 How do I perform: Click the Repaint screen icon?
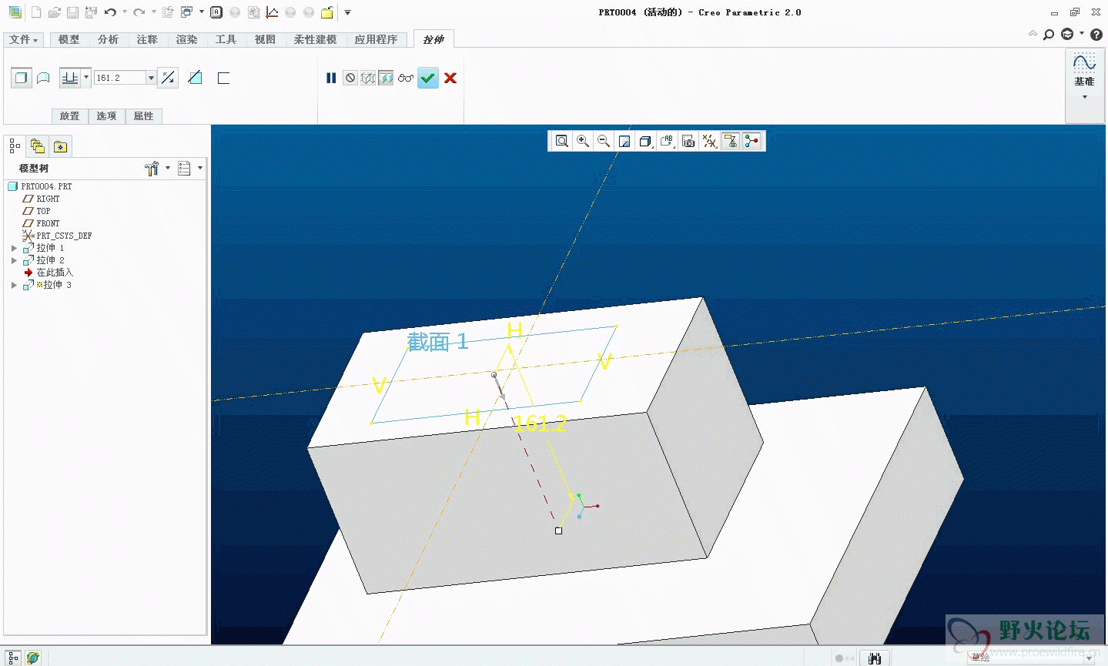[624, 141]
